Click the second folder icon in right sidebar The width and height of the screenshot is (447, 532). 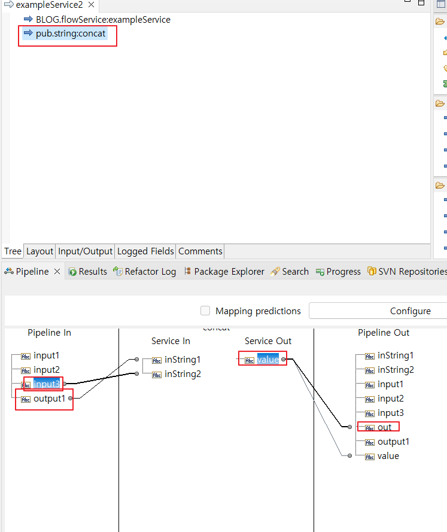440,103
